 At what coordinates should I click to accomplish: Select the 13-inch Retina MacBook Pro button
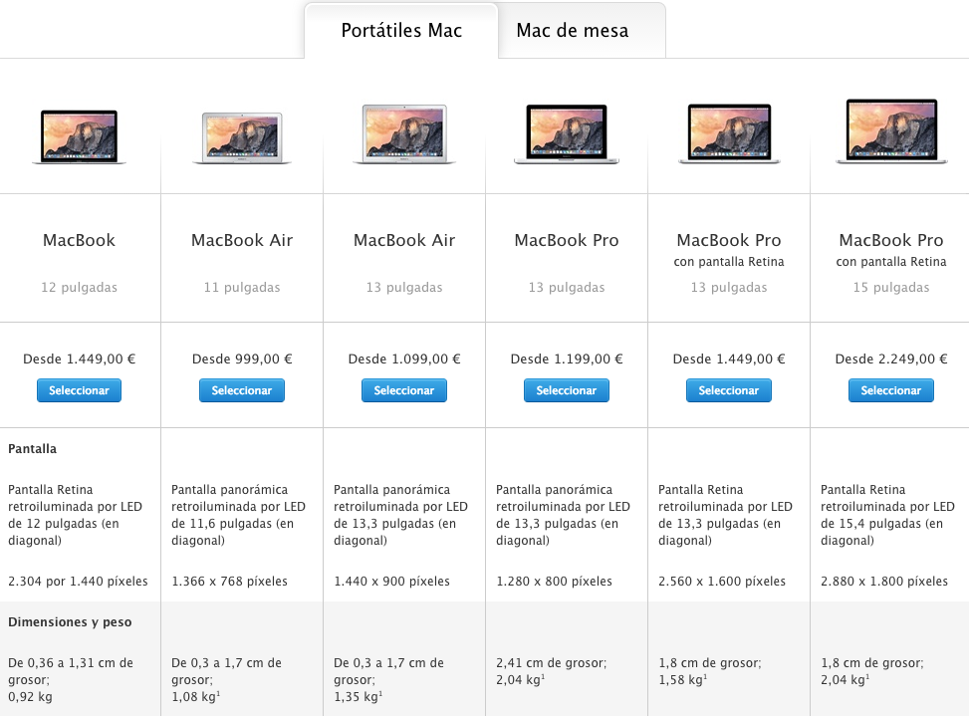point(729,390)
